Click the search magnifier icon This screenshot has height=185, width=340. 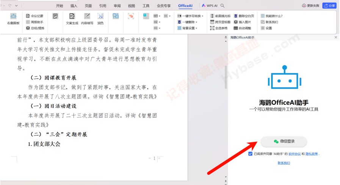click(x=222, y=6)
